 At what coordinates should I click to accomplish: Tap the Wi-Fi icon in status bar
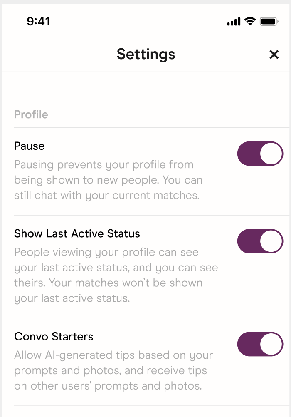250,21
